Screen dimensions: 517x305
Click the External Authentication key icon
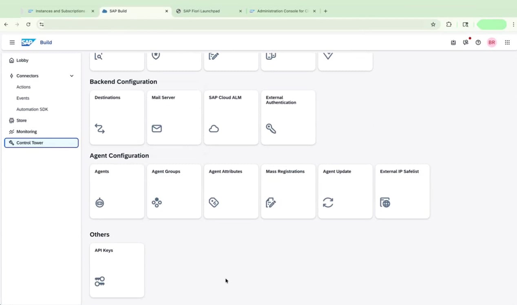point(271,128)
